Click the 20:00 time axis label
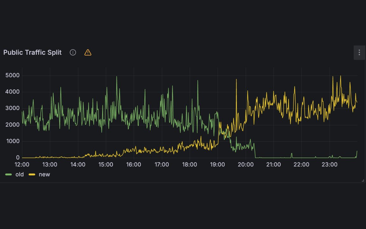The width and height of the screenshot is (366, 229). click(x=246, y=164)
